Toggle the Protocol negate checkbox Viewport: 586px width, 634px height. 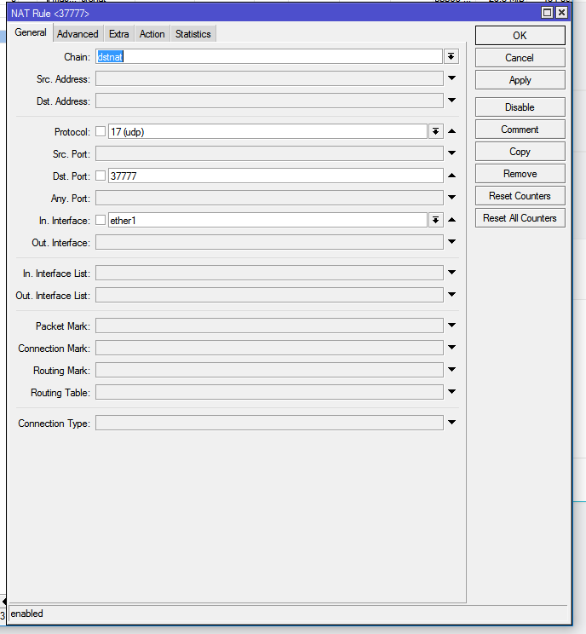[x=101, y=131]
